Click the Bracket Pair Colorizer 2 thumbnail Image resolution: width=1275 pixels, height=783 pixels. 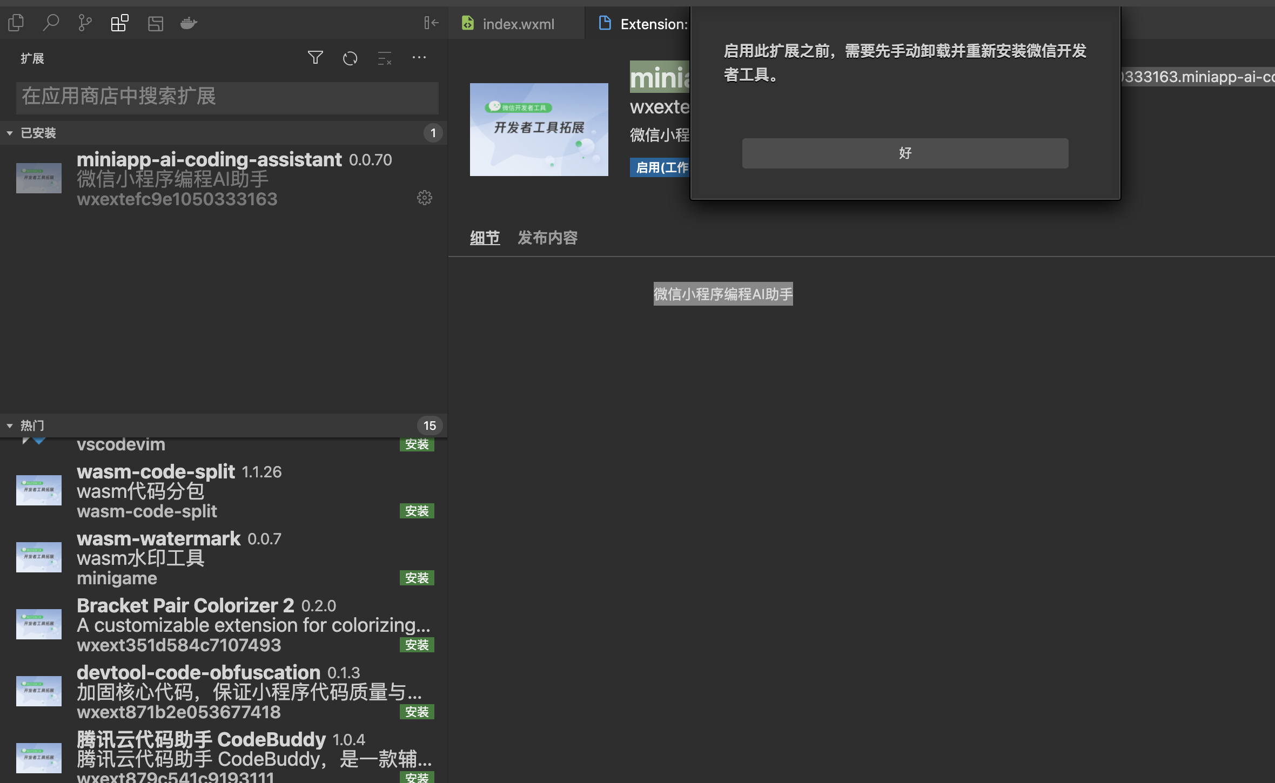click(39, 624)
